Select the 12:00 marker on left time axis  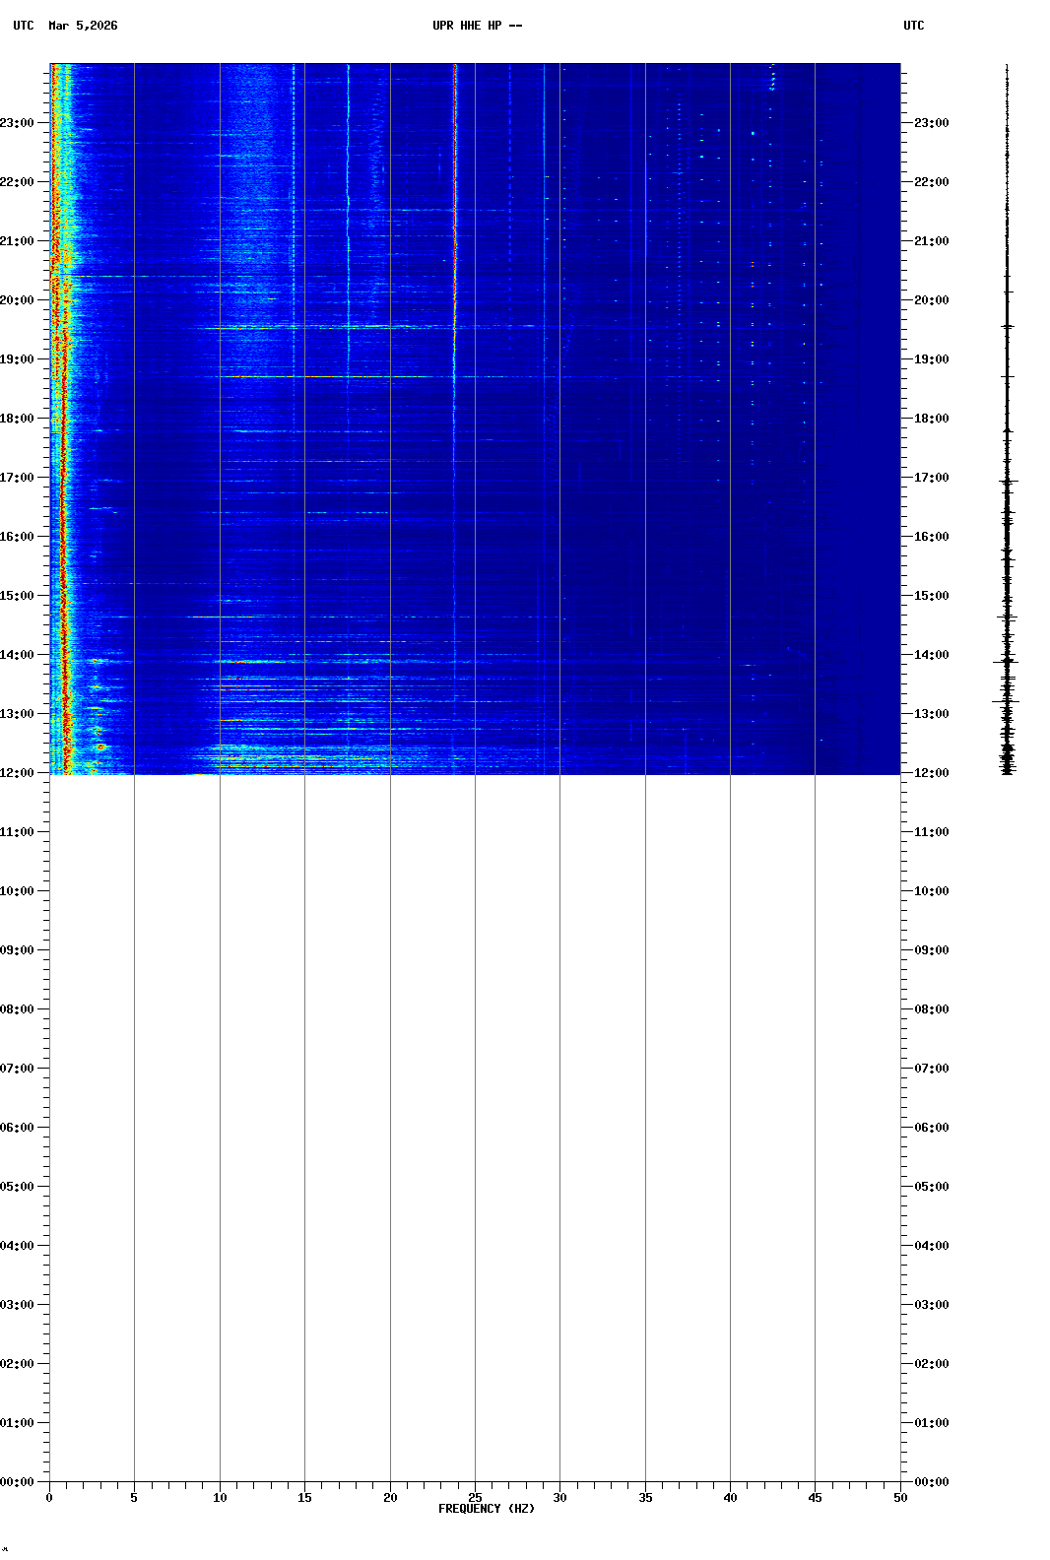pyautogui.click(x=17, y=773)
